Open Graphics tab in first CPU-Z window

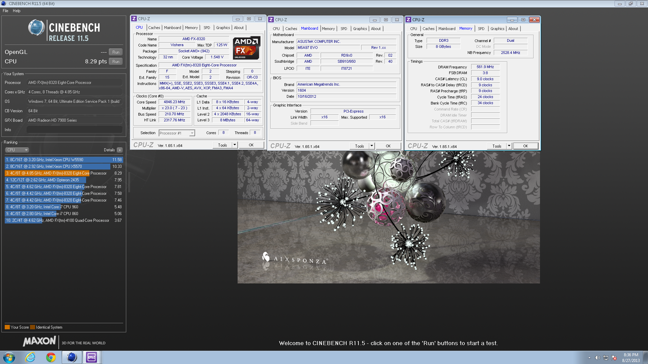point(223,28)
